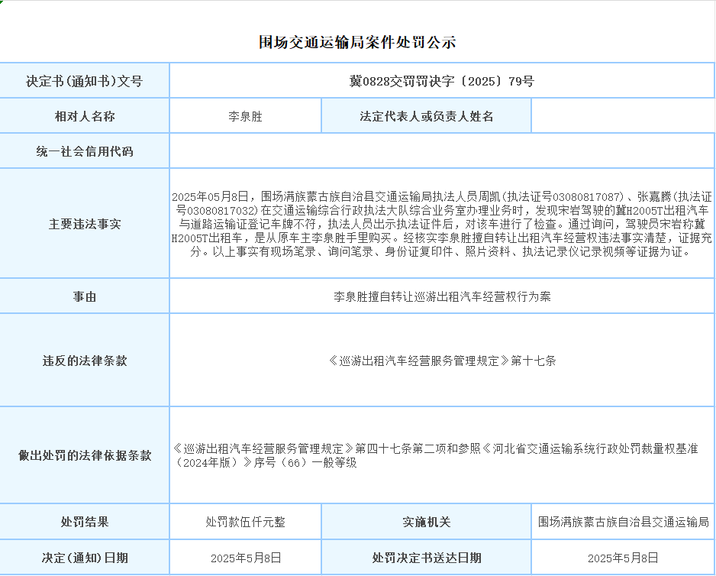Viewport: 716px width, 576px height.
Task: Select the 决定(通知)日期 label
Action: tap(85, 558)
